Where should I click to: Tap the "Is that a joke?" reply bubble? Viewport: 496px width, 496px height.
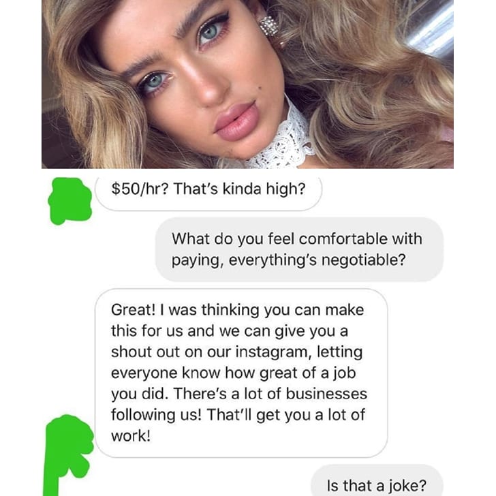376,481
